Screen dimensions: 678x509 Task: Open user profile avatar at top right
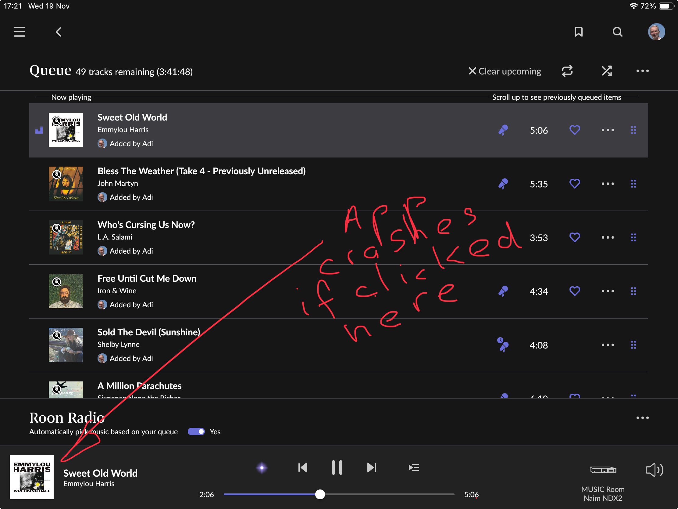point(656,32)
